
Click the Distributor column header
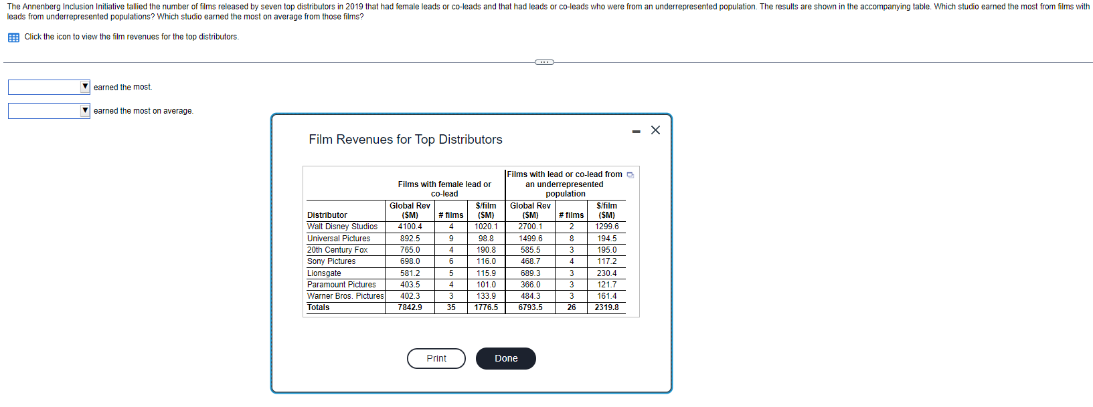point(327,215)
